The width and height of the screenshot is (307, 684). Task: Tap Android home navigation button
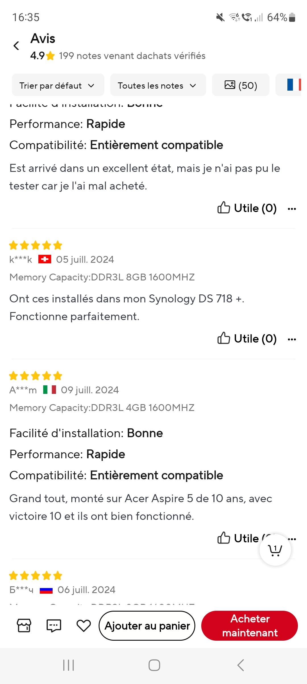click(154, 665)
